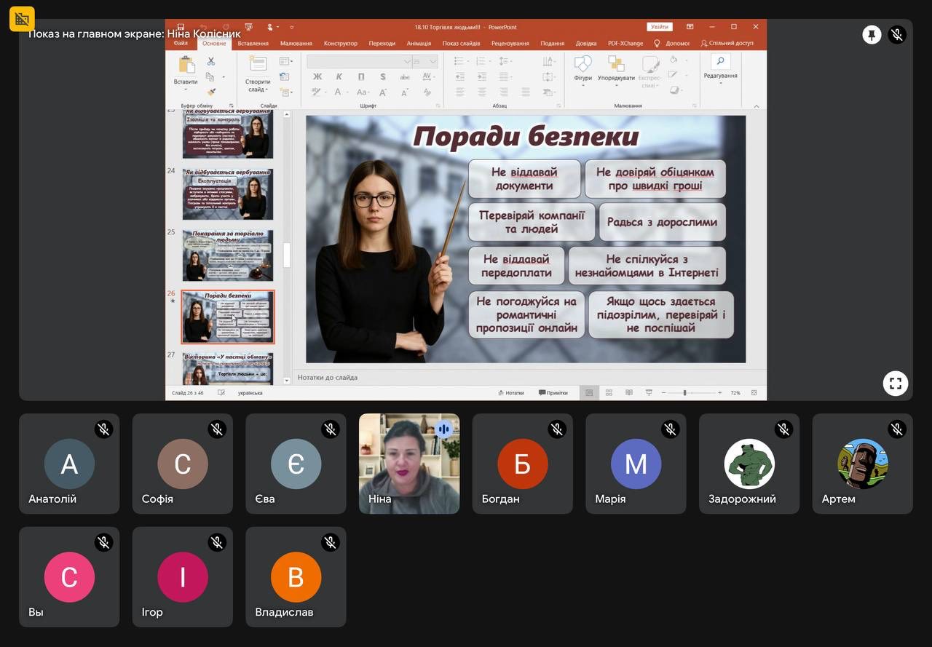
Task: Click the українська language indicator
Action: (x=250, y=393)
